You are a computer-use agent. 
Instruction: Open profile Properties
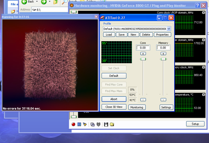tap(162, 35)
